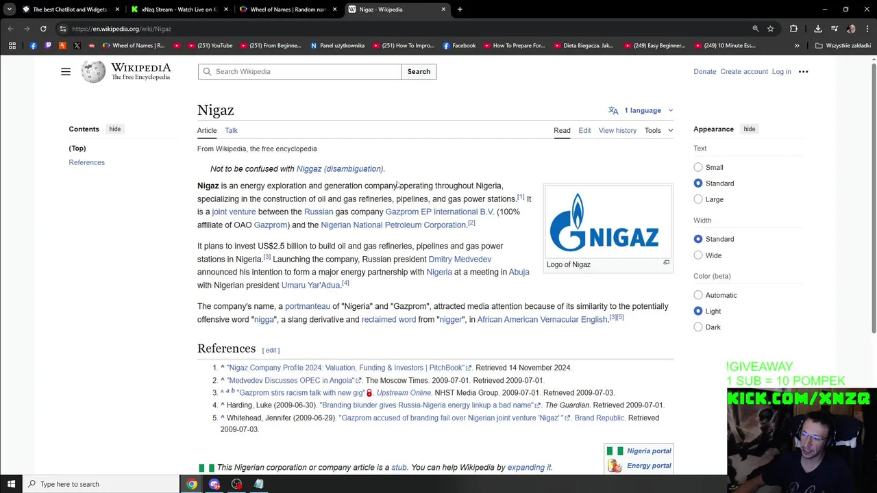Select Standard text size
Image resolution: width=877 pixels, height=493 pixels.
pyautogui.click(x=697, y=184)
